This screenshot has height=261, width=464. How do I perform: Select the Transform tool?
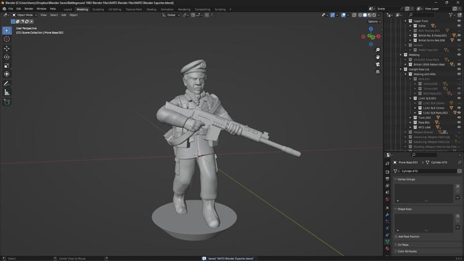7,74
